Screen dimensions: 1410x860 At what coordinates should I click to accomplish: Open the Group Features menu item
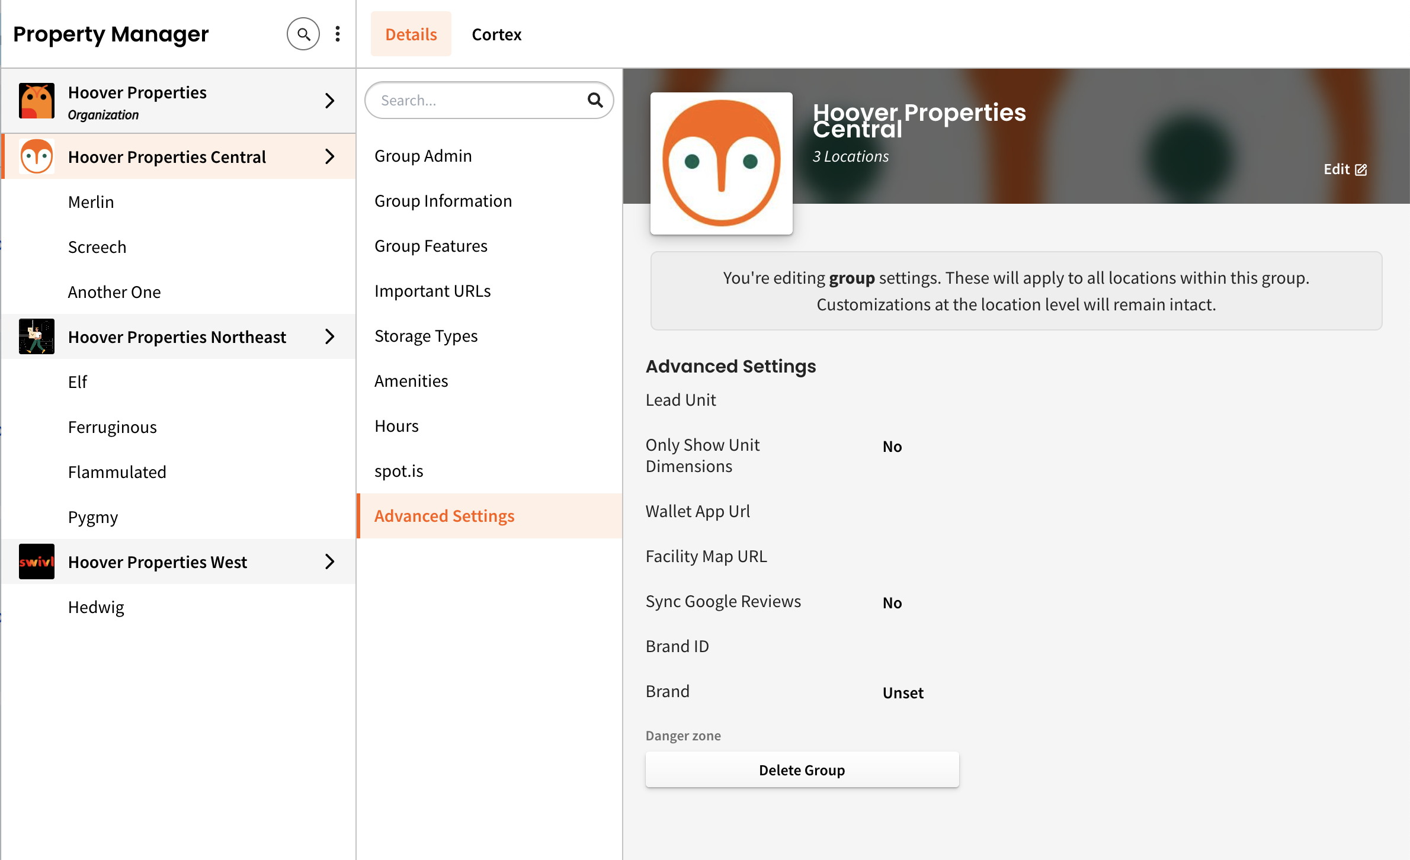tap(431, 246)
